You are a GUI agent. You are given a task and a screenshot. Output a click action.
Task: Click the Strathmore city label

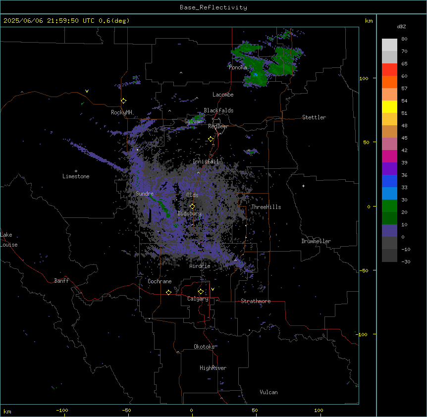coord(256,301)
